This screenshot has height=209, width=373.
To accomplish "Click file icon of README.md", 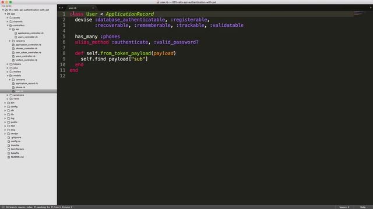I will point(9,157).
